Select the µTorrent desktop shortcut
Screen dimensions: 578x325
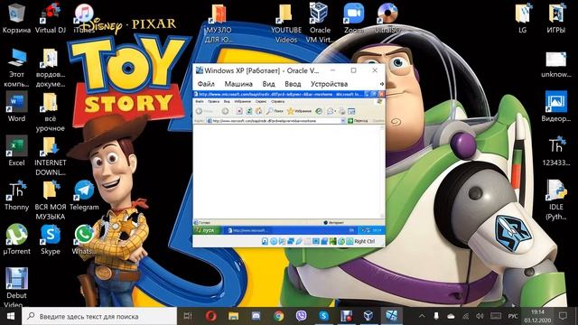(16, 239)
